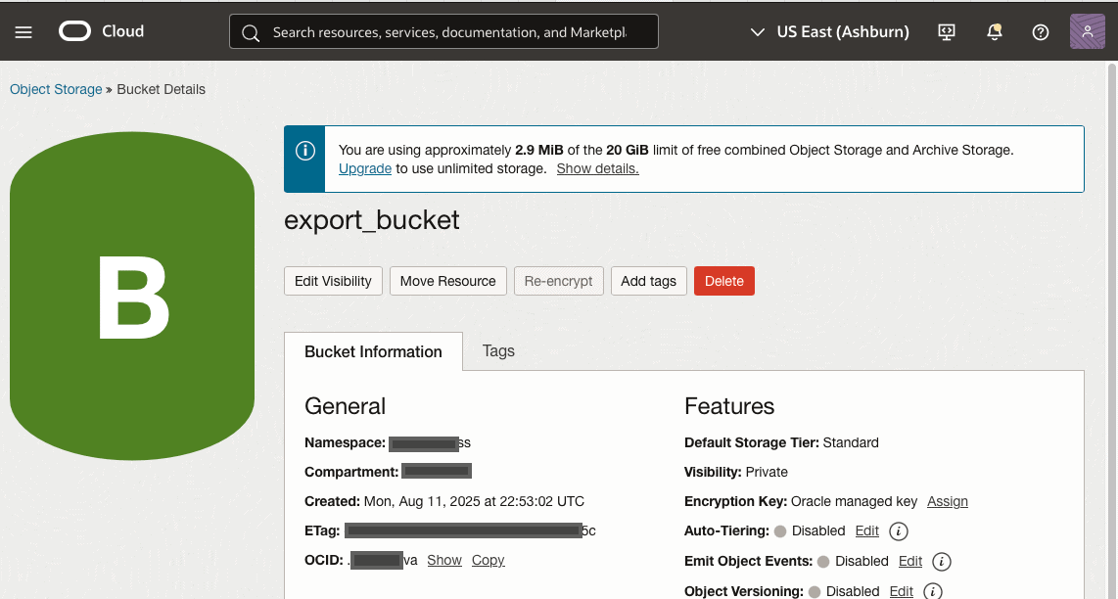
Task: Edit the Emit Object Events setting
Action: pos(910,561)
